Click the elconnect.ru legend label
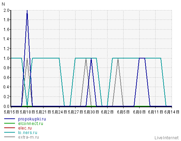The image size is (181, 141). 31,124
